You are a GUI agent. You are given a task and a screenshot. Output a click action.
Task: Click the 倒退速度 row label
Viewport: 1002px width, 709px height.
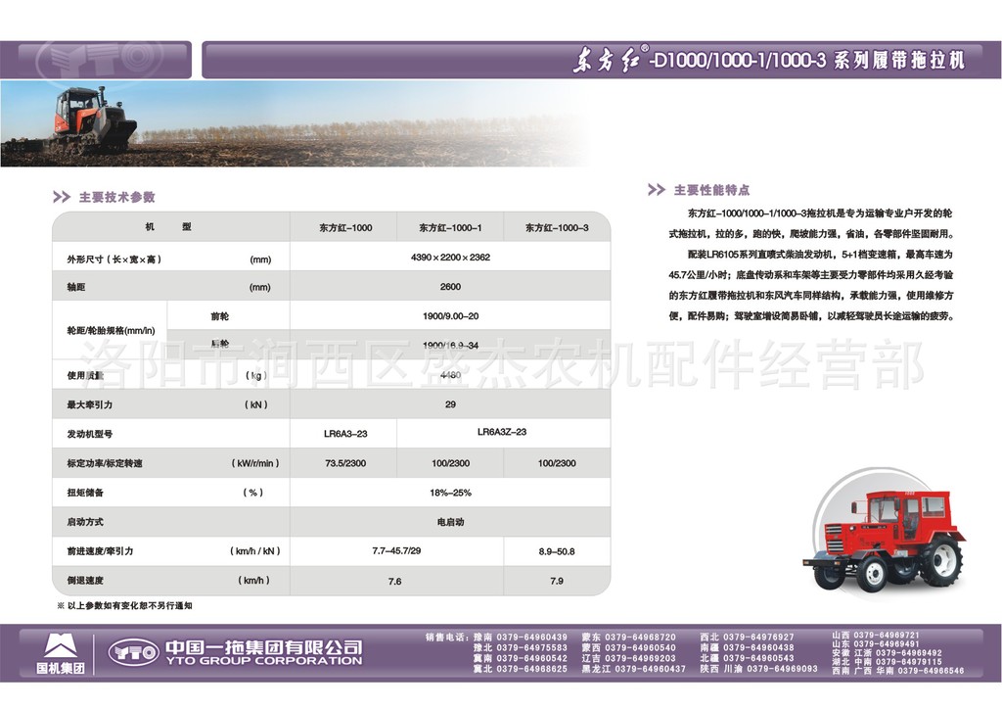[85, 581]
